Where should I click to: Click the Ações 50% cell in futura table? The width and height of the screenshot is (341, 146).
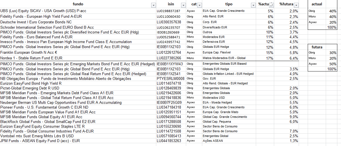coord(333,64)
